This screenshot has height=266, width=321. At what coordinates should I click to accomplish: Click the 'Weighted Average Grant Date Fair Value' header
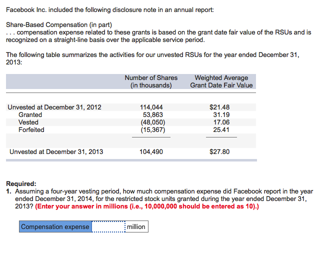point(221,81)
